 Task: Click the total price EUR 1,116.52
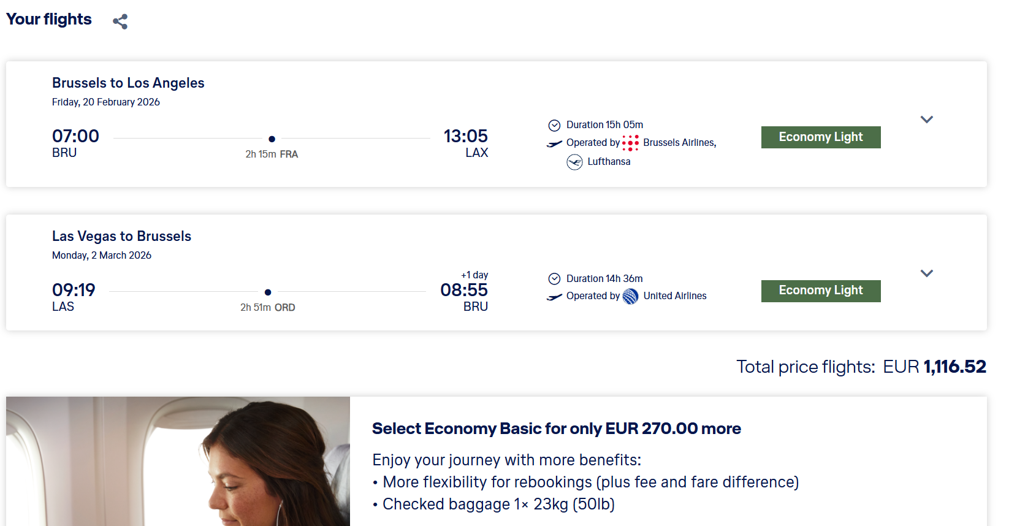(934, 367)
